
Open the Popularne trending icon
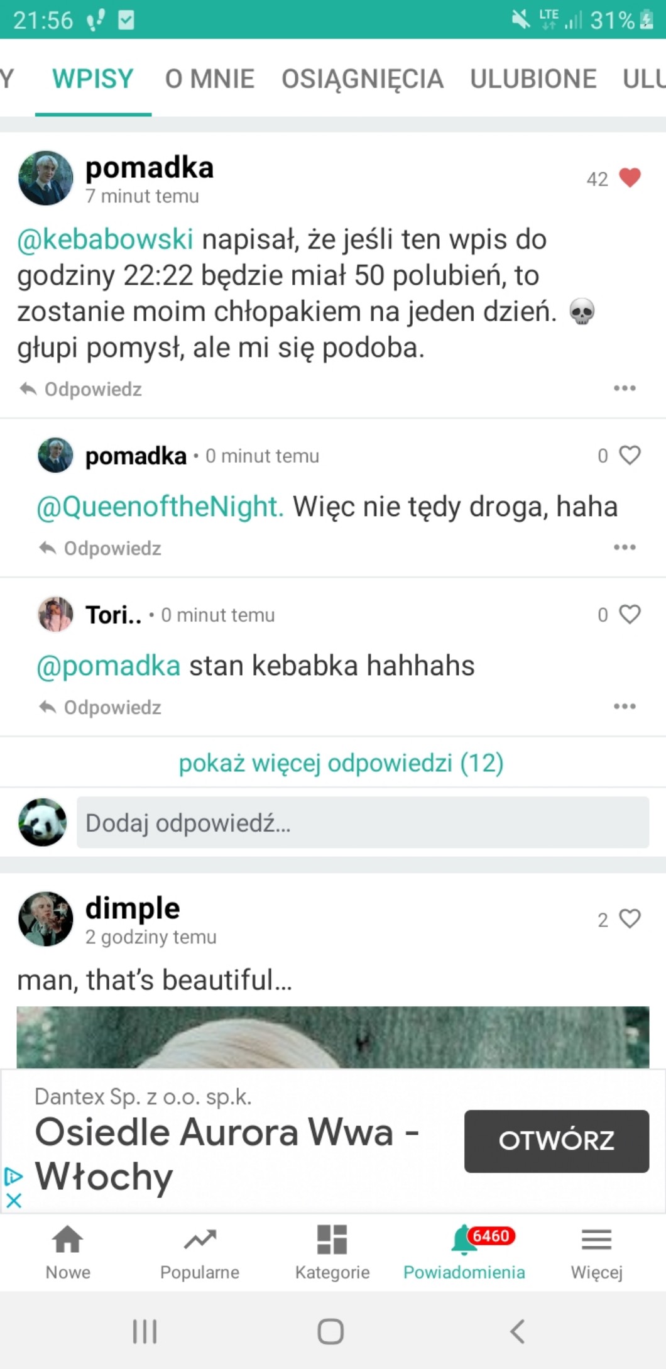[x=200, y=1241]
